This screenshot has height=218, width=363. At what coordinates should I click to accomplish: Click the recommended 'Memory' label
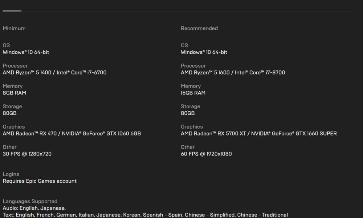[x=191, y=86]
